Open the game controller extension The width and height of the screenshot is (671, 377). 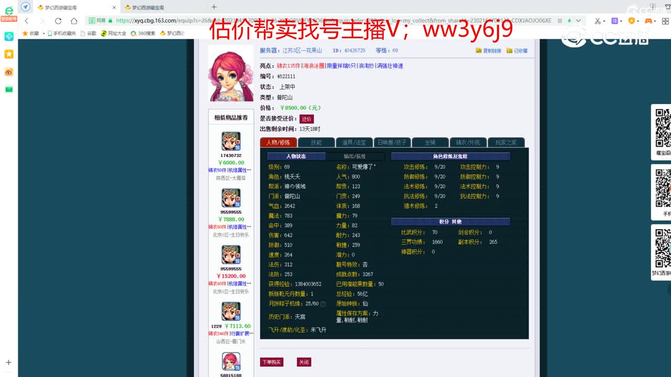pos(648,21)
